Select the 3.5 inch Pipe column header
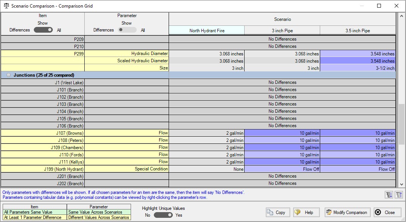 [357, 31]
